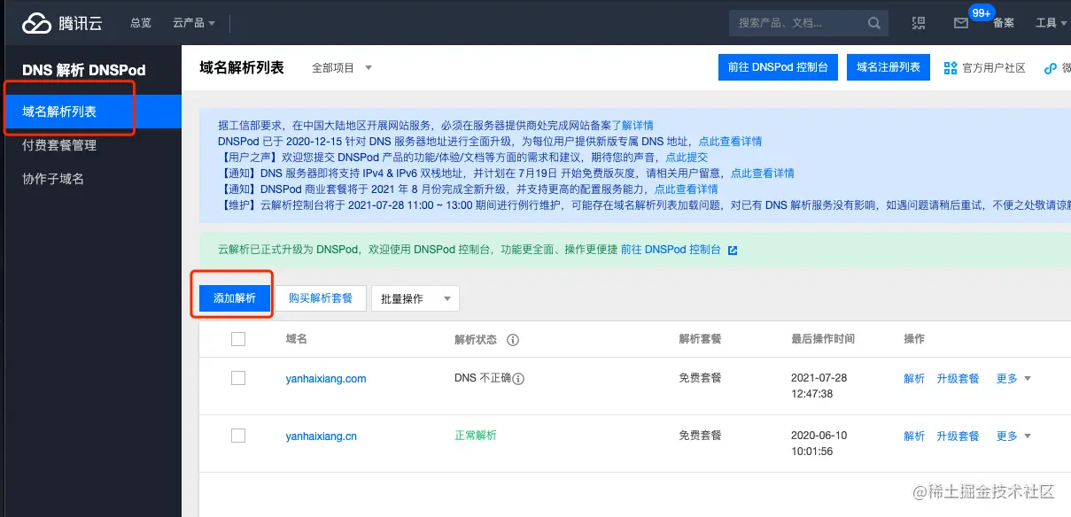Expand 更多 for yanhaixiang.com

pyautogui.click(x=1013, y=378)
